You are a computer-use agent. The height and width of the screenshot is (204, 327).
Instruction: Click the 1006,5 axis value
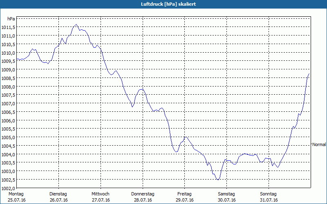(8, 112)
